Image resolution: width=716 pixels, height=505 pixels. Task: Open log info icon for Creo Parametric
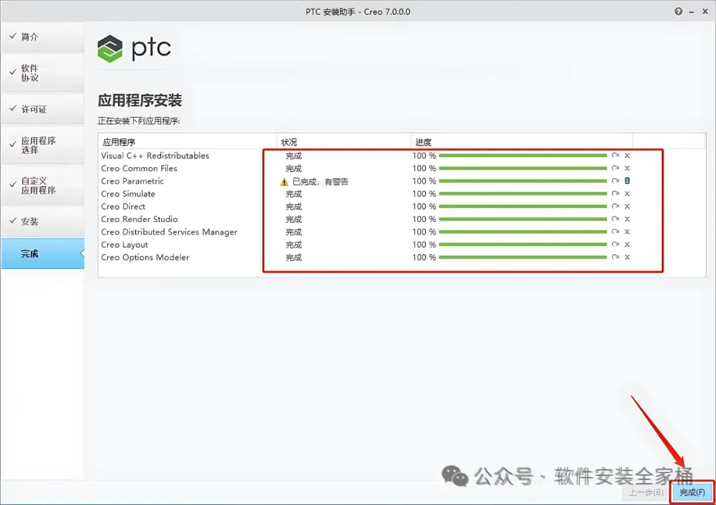[x=627, y=181]
